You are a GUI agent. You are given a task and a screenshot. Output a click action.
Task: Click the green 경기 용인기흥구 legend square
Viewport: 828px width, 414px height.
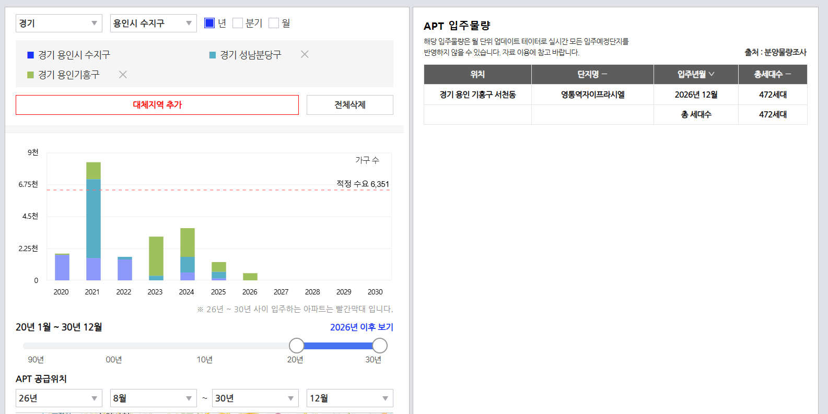click(30, 75)
